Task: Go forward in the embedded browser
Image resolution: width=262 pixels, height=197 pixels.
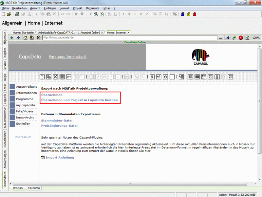Action: [x=19, y=38]
